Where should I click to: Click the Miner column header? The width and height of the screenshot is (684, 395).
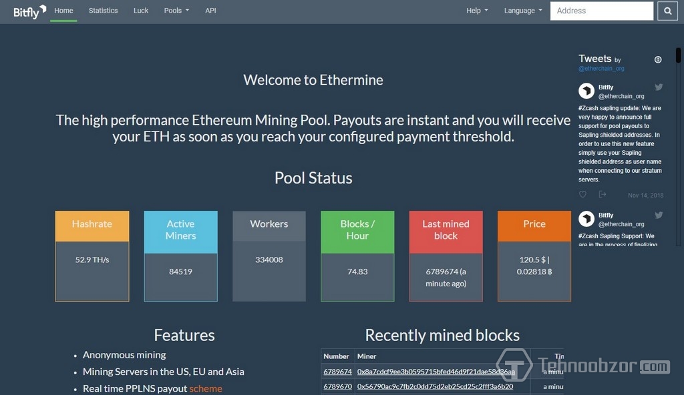[x=367, y=356]
